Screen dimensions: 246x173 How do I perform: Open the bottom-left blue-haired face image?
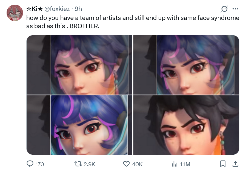tap(79, 125)
